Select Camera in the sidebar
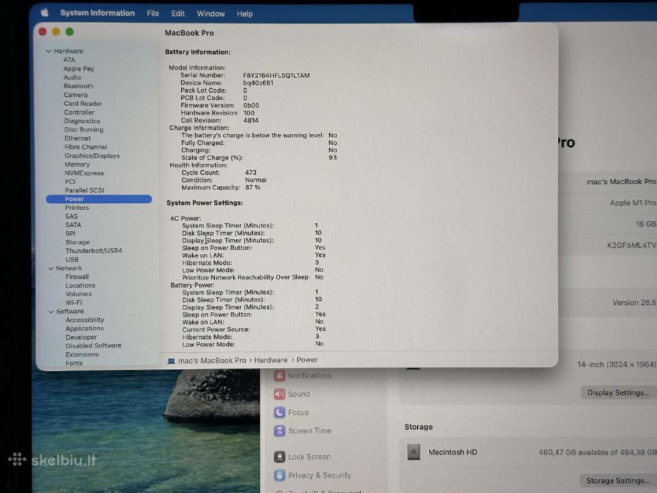The height and width of the screenshot is (493, 657). pyautogui.click(x=76, y=95)
